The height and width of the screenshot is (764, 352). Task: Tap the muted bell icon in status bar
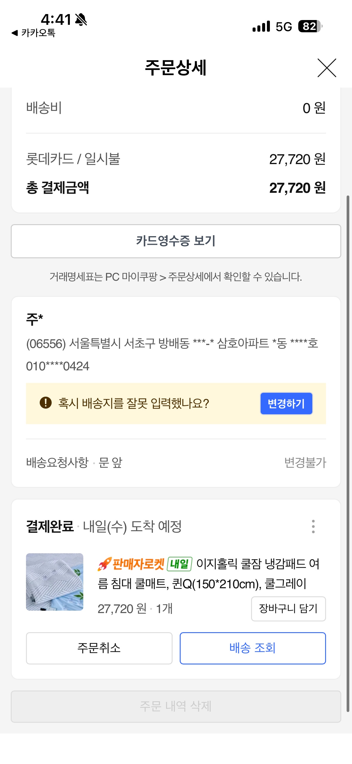[81, 20]
